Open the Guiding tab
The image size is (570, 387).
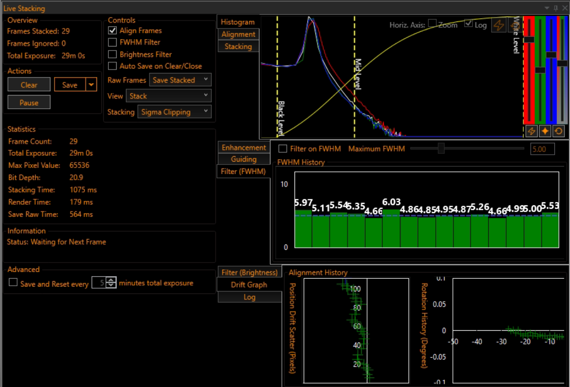tap(244, 159)
